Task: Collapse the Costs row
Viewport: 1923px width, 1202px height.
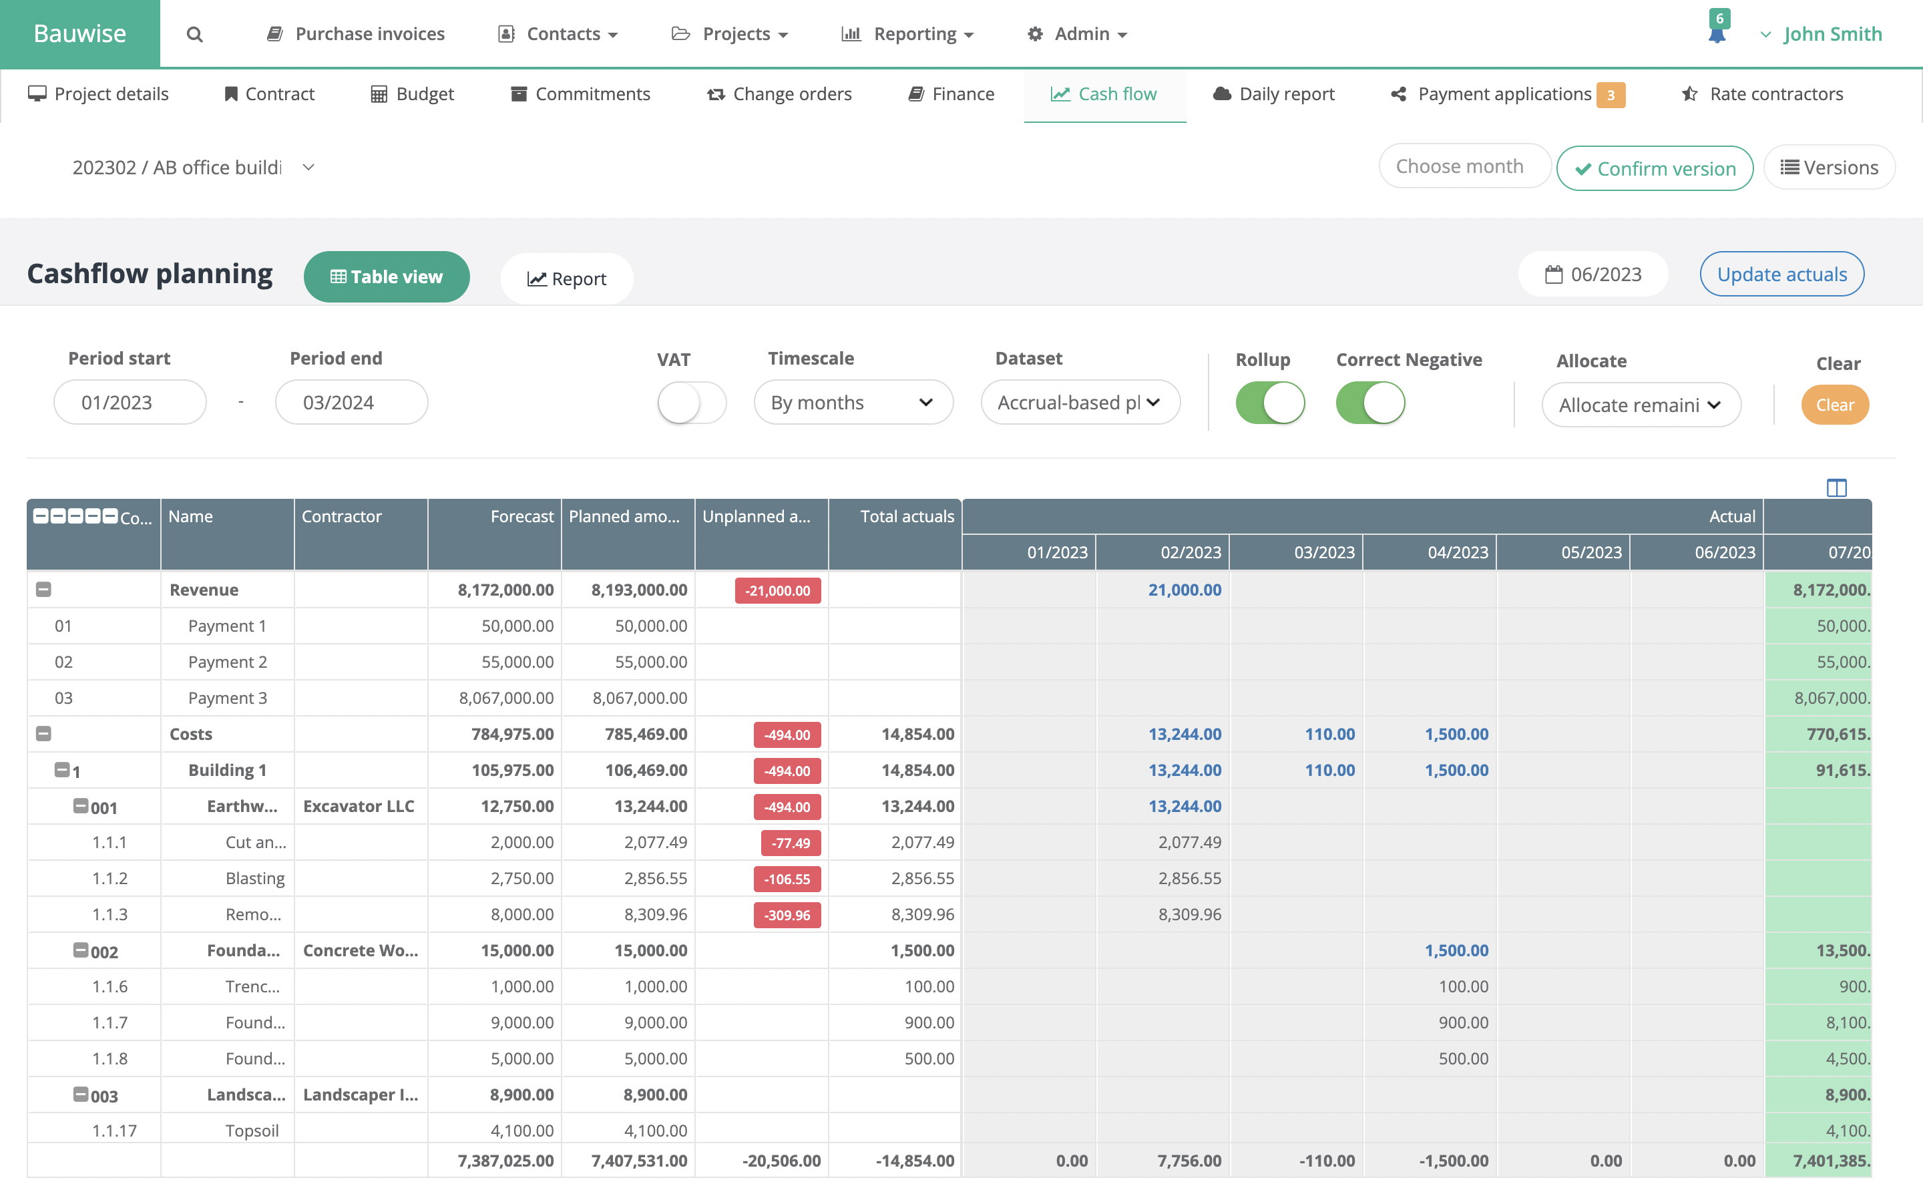Action: [43, 733]
